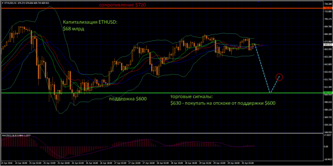This screenshot has width=333, height=166.
Task: Click price axis value 684.385
Action: tap(328, 34)
